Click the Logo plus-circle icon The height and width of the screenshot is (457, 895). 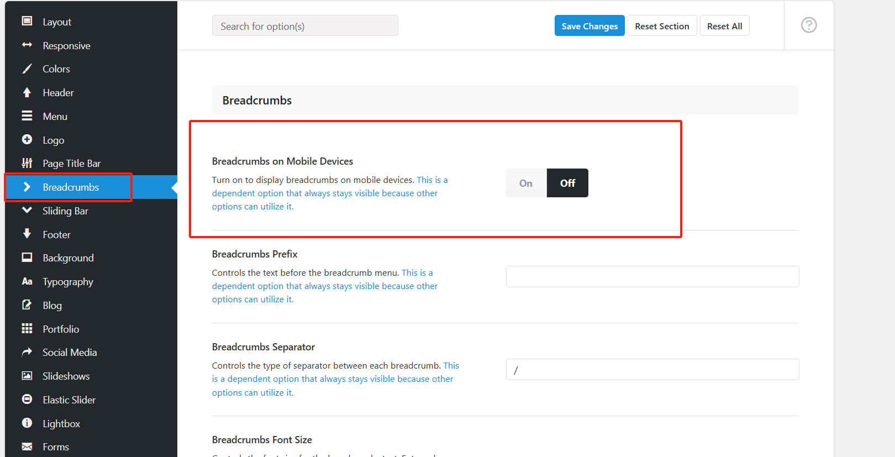coord(27,140)
